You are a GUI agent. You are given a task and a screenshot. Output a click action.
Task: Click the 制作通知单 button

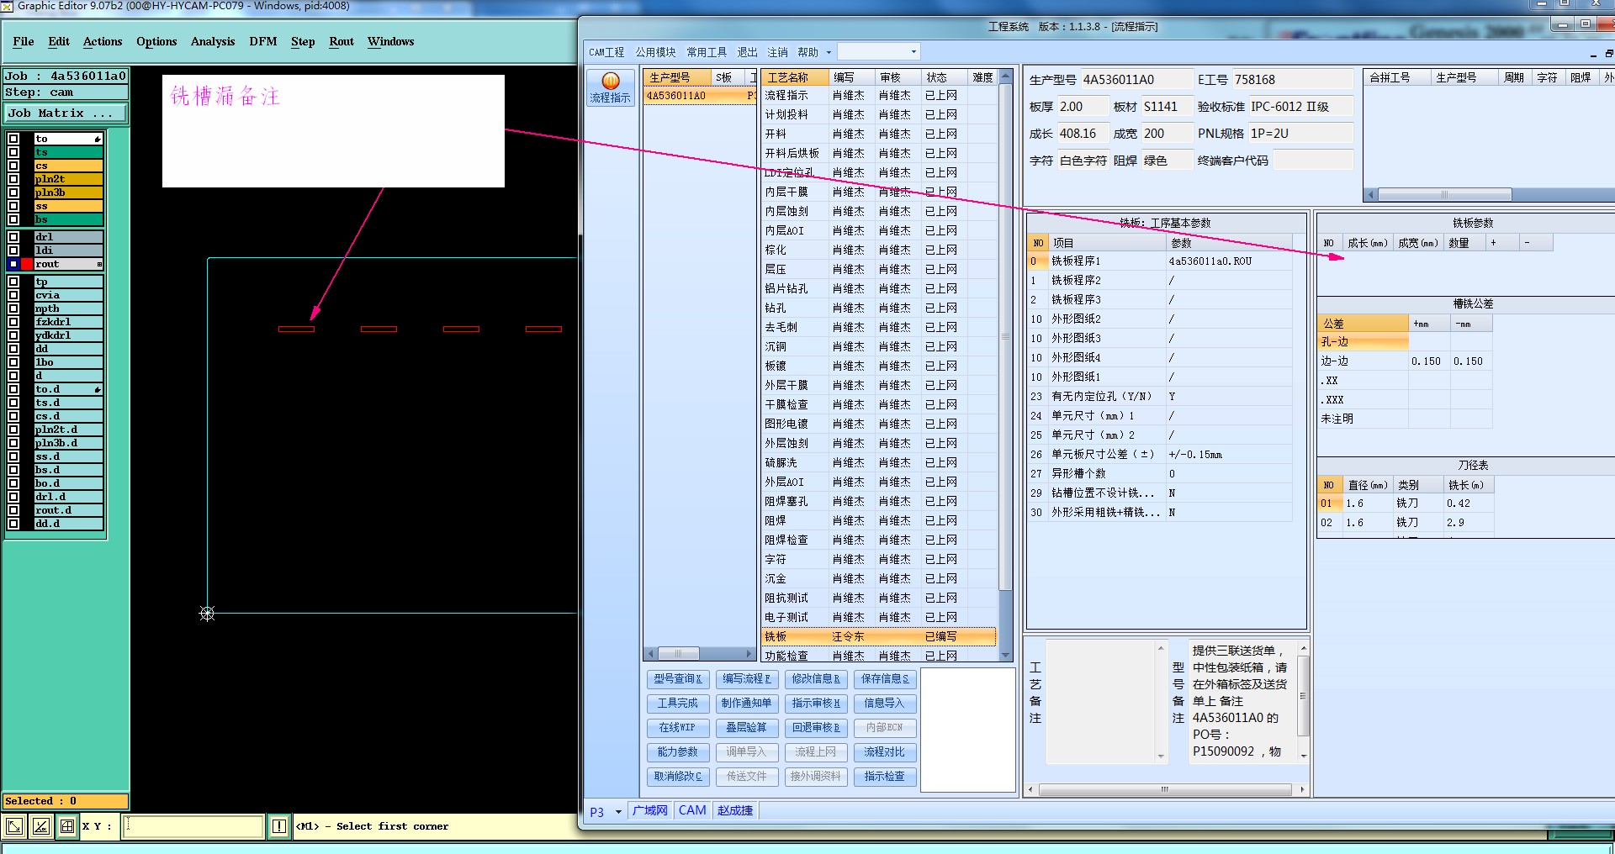[747, 704]
